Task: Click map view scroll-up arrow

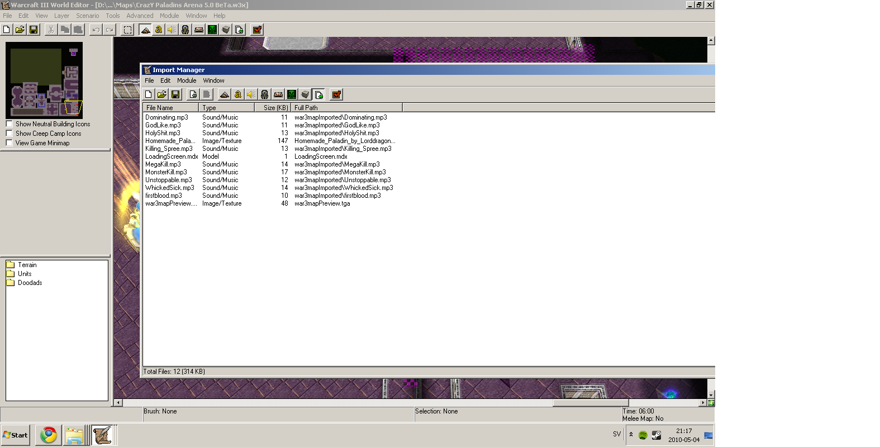Action: click(711, 41)
